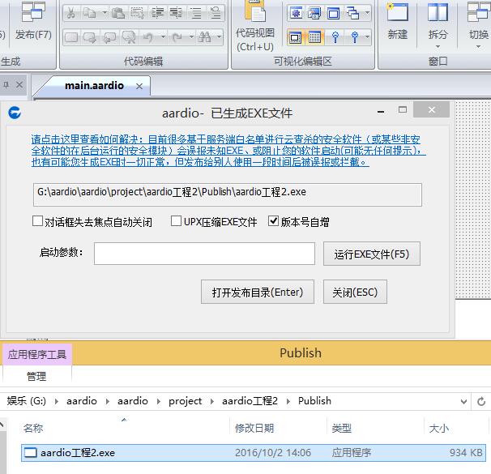Open the 管理 ribbon tab

pyautogui.click(x=36, y=376)
